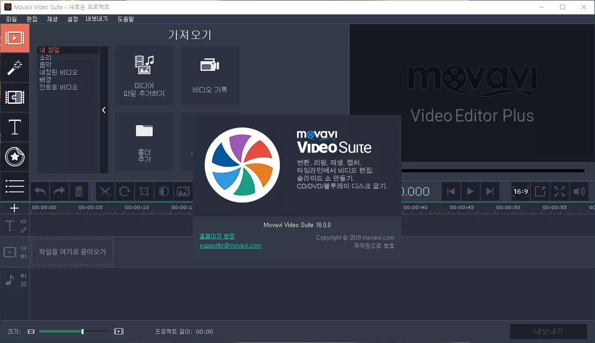This screenshot has width=595, height=343.
Task: Select 인트로 비디오 in the import list
Action: click(68, 87)
